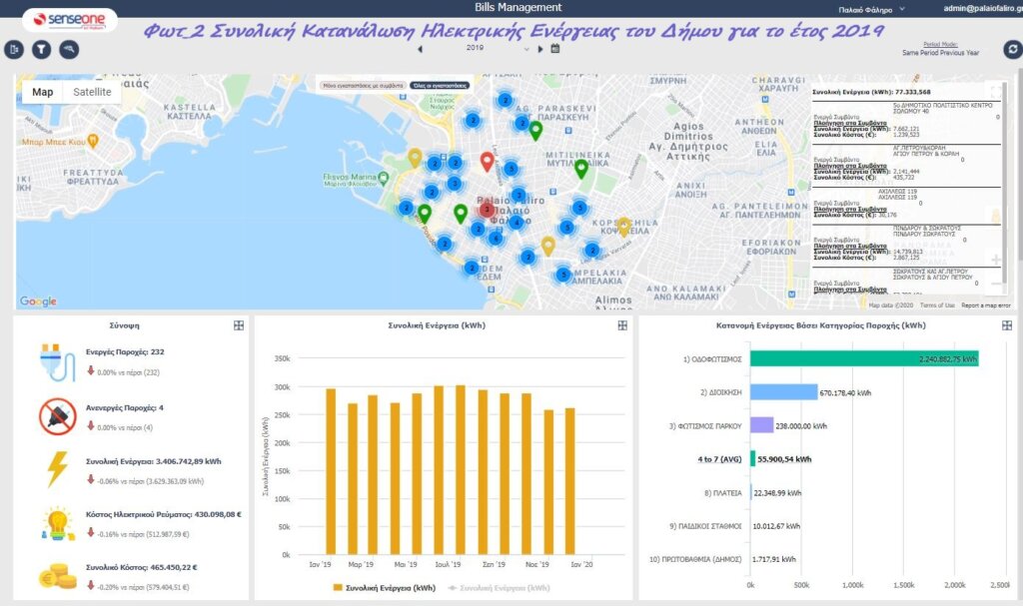Click the red pin marker on the map
Screen dimensions: 1023x606
click(487, 161)
